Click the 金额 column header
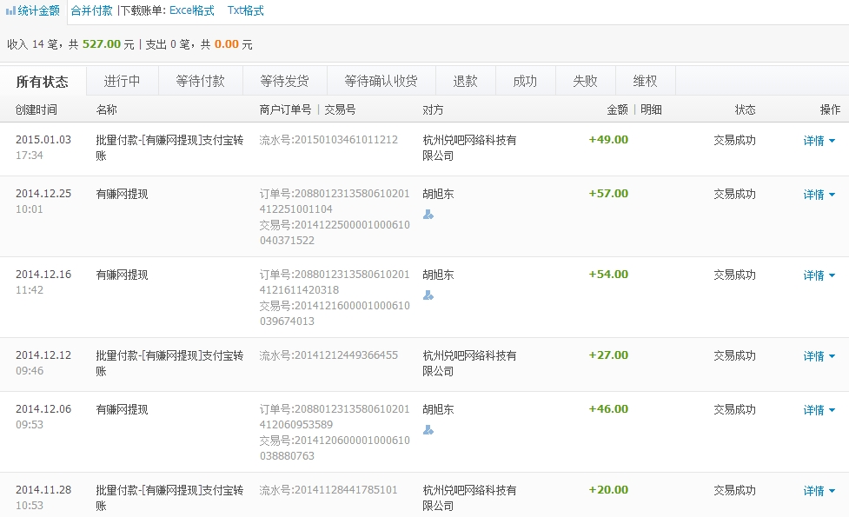Screen dimensions: 849x517 (x=617, y=109)
